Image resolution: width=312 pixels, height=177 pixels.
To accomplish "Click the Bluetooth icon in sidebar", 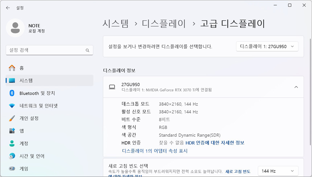I will [12, 93].
